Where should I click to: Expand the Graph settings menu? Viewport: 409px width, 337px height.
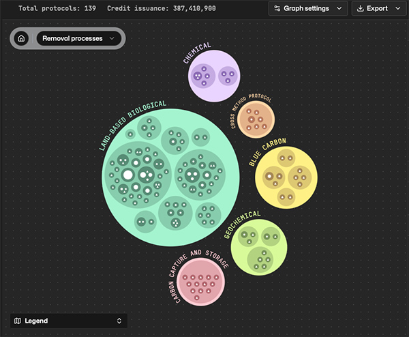[x=307, y=9]
